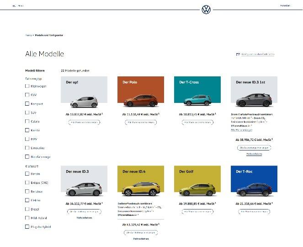Click the Fahrzeugtyp filter label

[33, 79]
